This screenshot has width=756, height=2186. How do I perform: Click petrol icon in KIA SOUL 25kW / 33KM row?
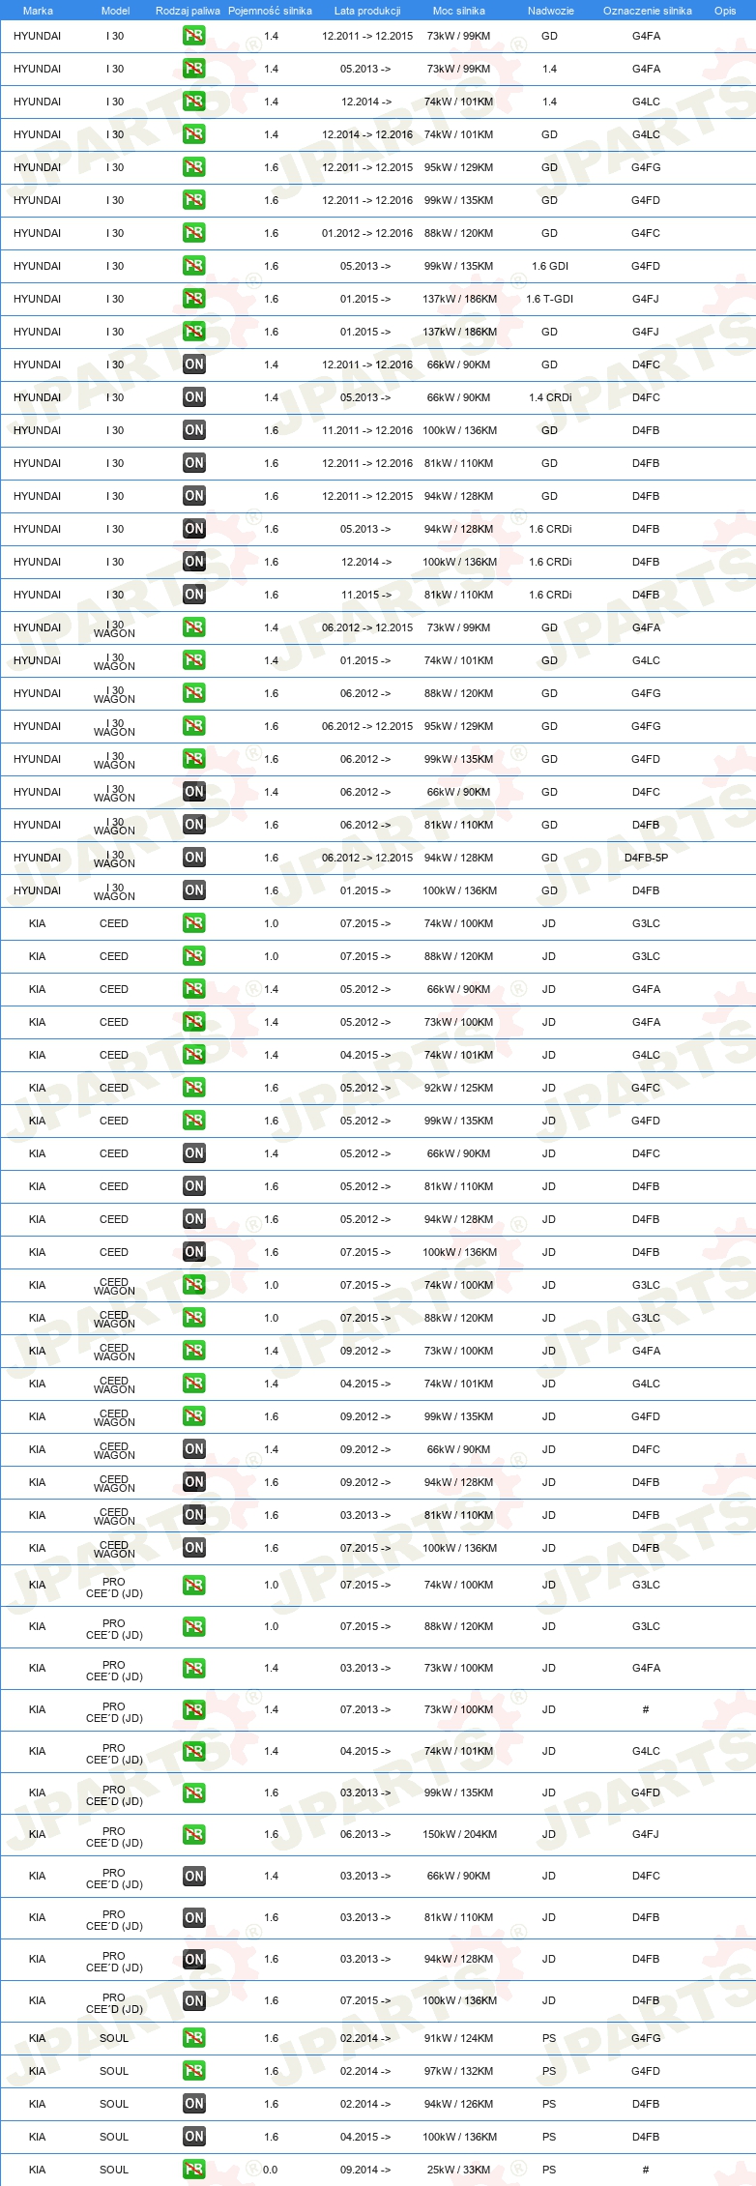(x=194, y=2170)
